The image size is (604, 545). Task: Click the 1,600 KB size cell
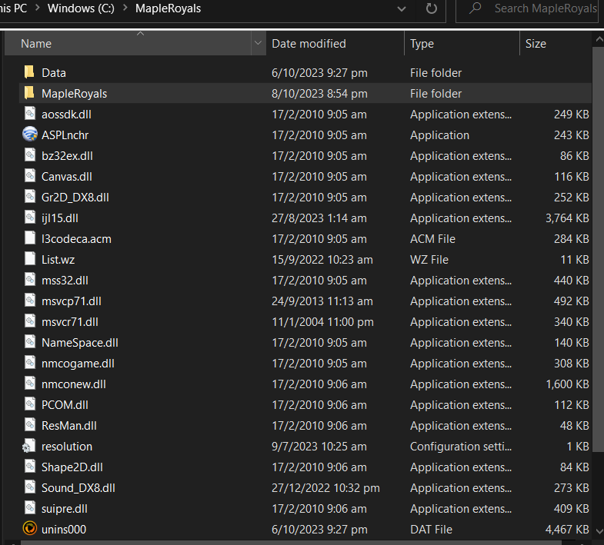(567, 384)
